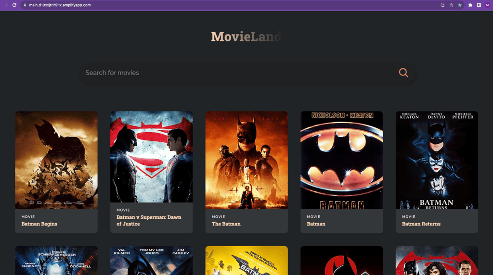Viewport: 493px width, 275px height.
Task: Open the Batman Begins poster
Action: 56,160
